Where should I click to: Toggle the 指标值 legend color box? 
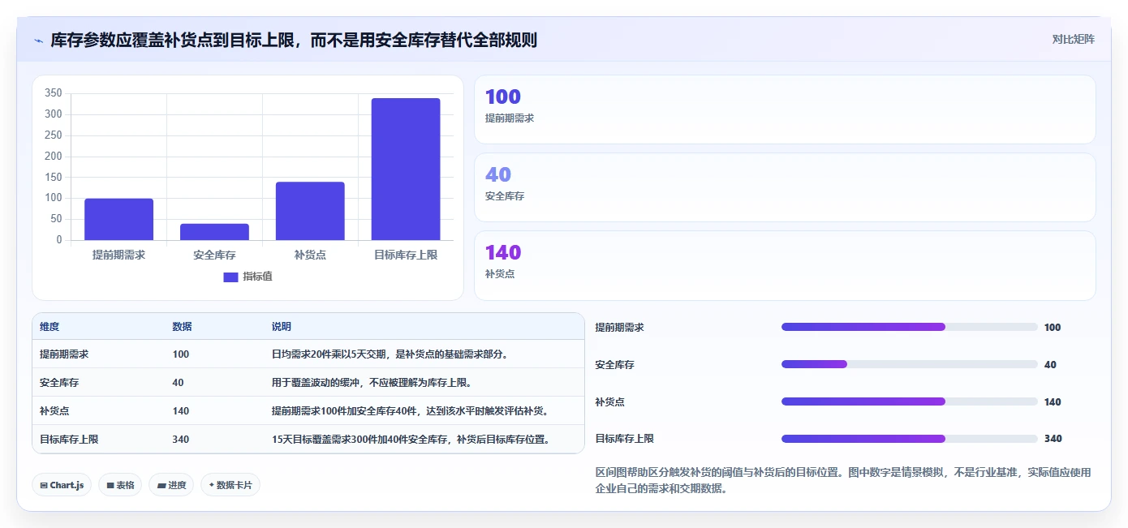point(230,277)
